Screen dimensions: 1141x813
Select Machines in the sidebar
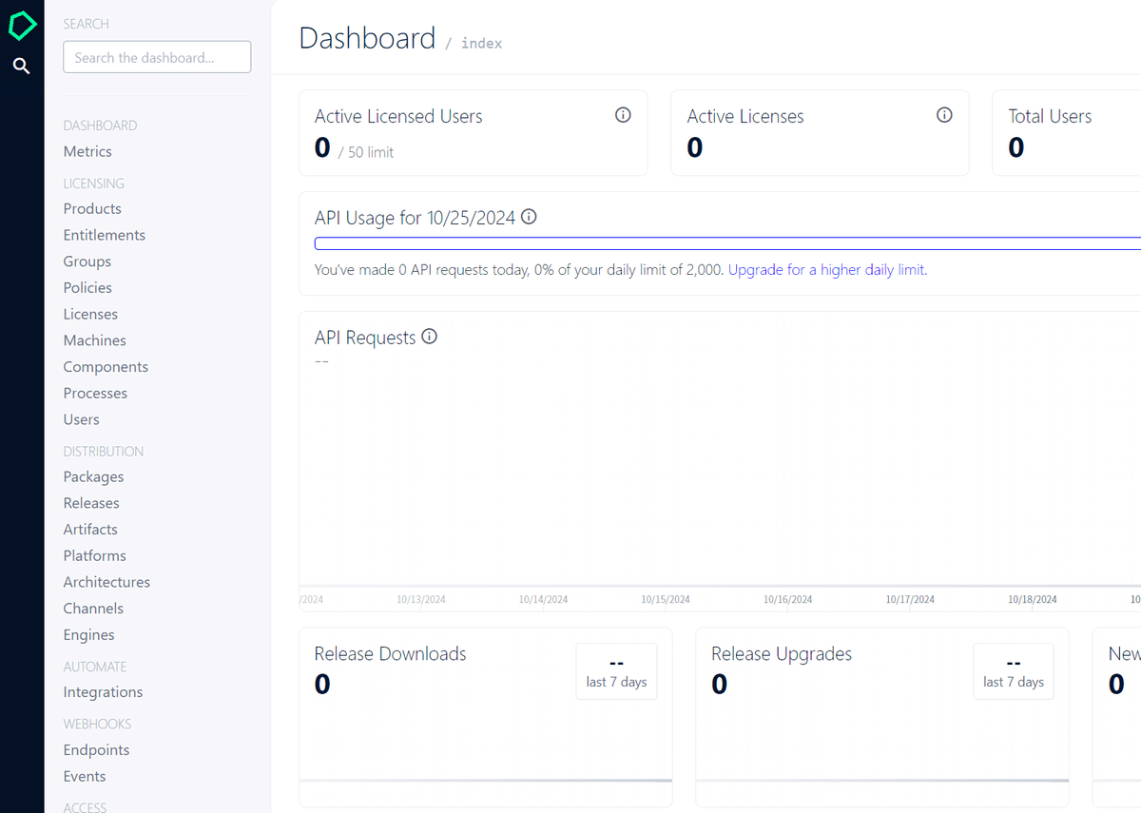click(x=95, y=340)
